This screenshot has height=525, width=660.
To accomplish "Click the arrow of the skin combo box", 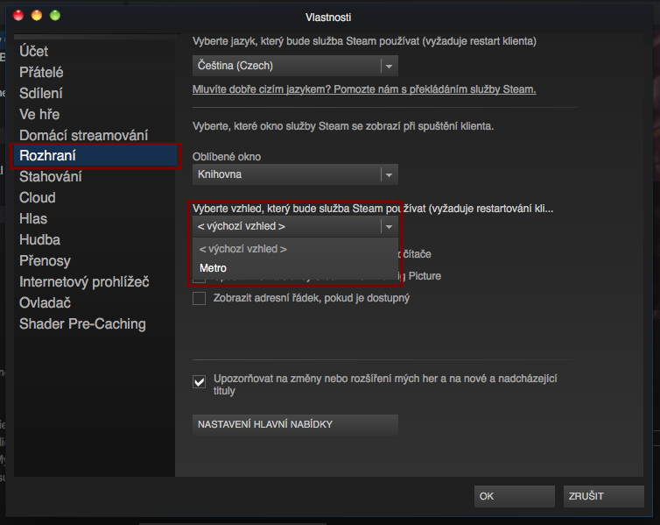I will click(x=389, y=227).
